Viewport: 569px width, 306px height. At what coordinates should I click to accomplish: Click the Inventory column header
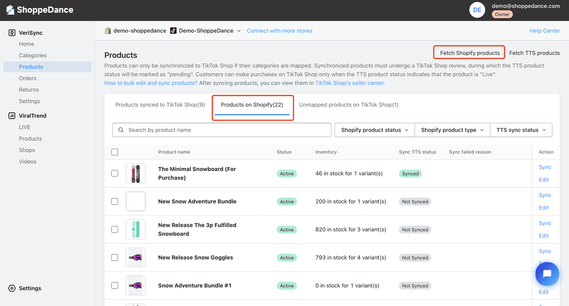click(x=326, y=152)
